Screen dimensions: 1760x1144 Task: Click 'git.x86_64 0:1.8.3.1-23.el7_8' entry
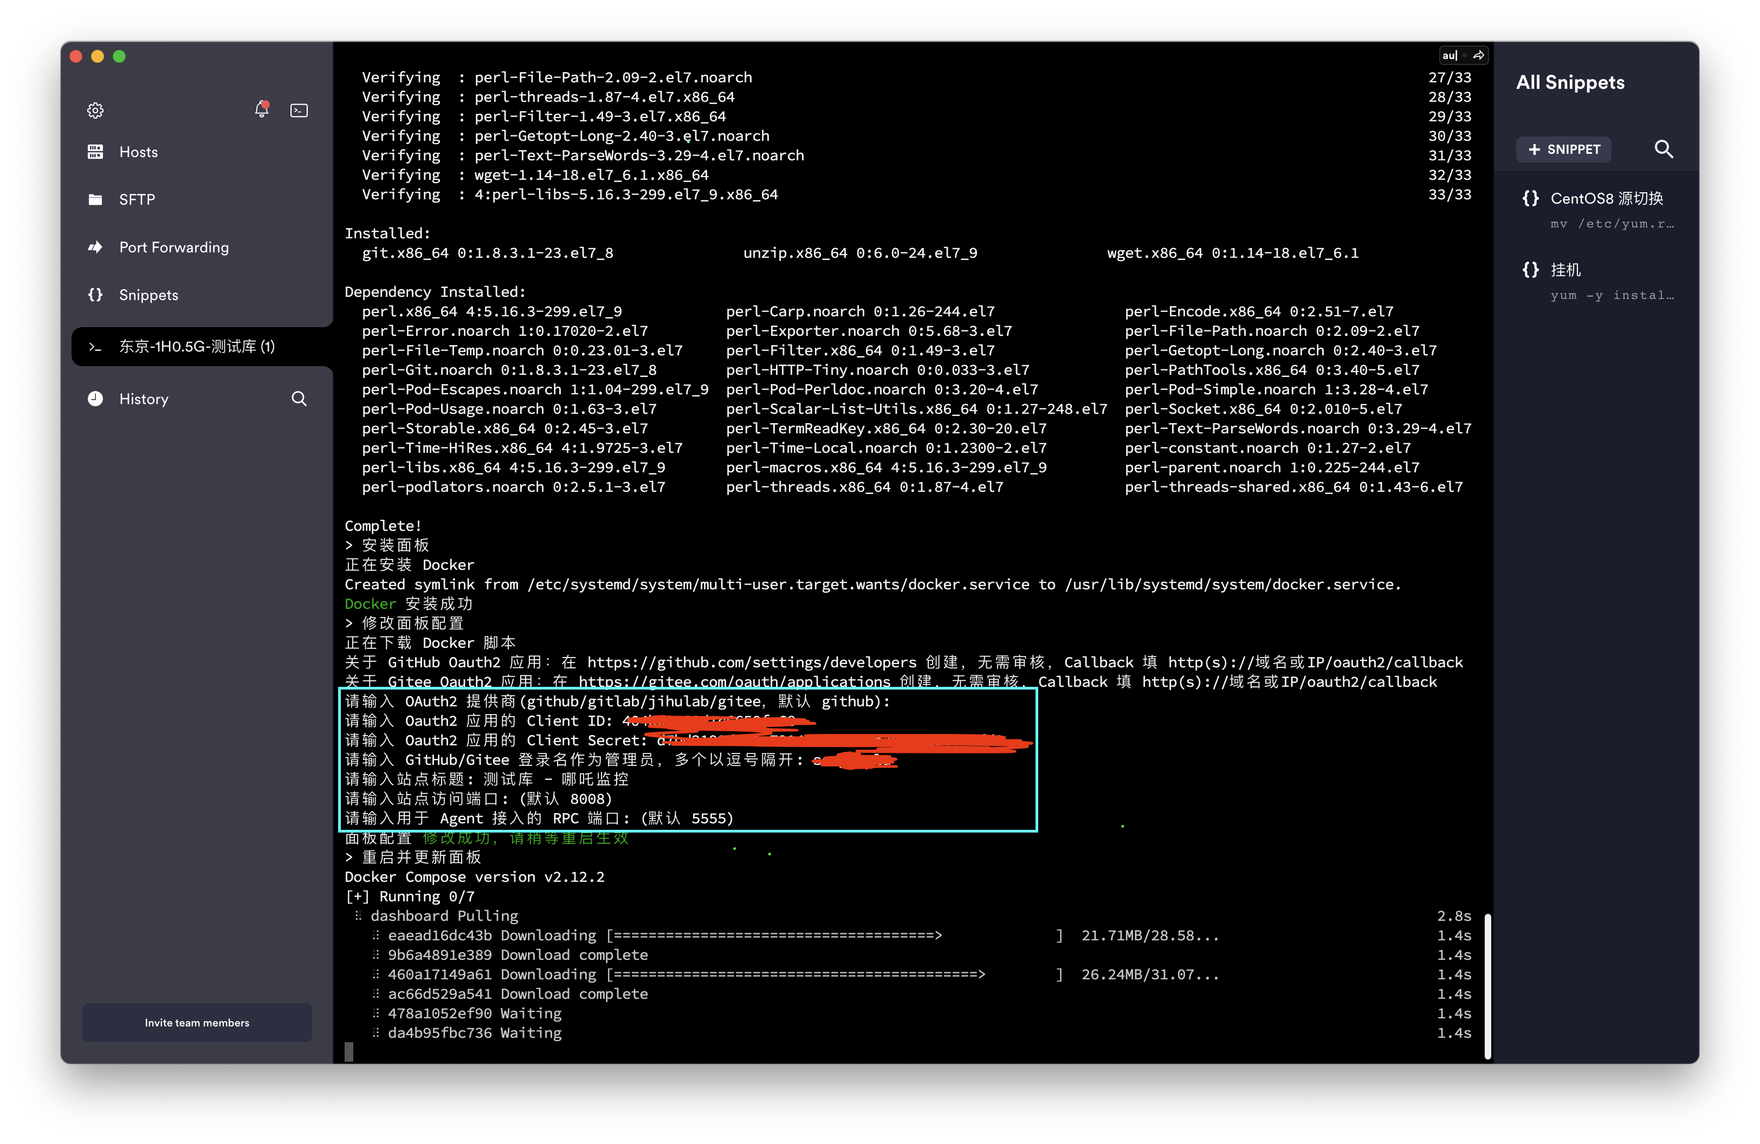point(487,253)
